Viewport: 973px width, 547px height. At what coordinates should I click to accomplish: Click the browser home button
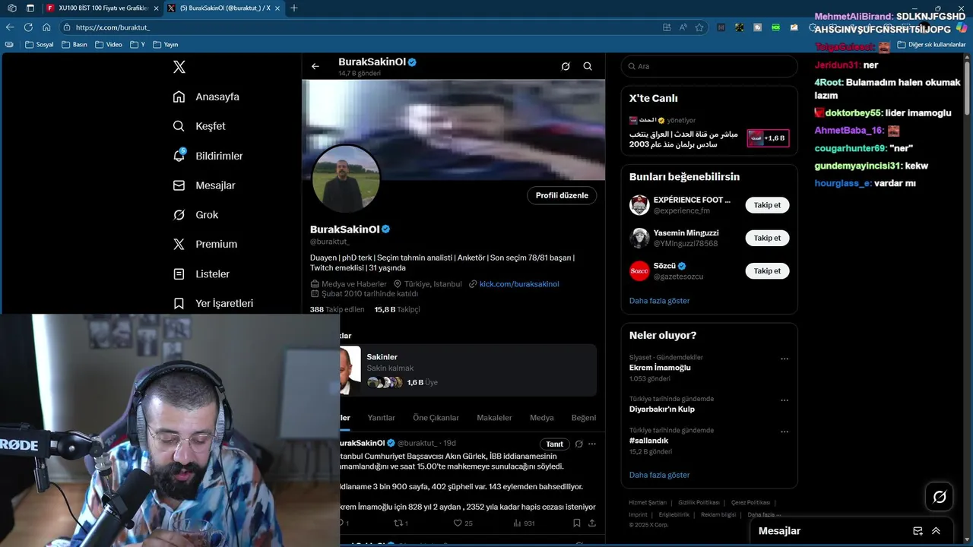coord(46,27)
